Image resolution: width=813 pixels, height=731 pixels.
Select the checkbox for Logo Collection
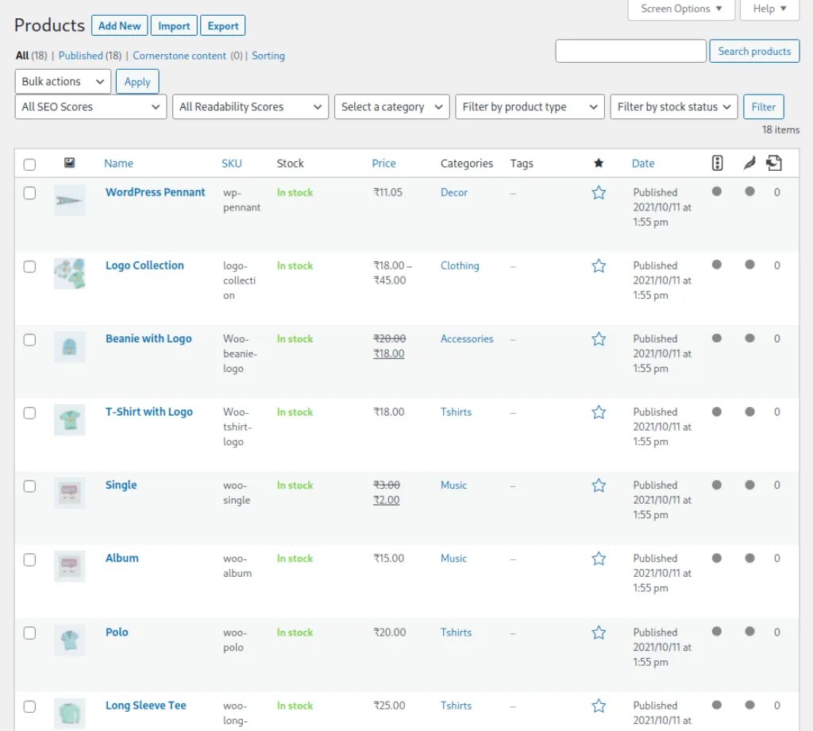coord(29,267)
